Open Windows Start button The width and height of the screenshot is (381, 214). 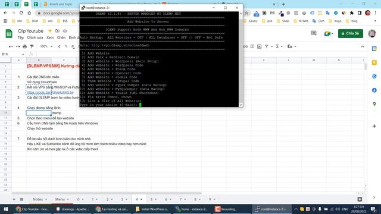6,209
